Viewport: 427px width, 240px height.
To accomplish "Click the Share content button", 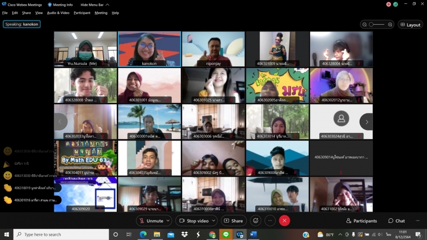I will [x=233, y=221].
